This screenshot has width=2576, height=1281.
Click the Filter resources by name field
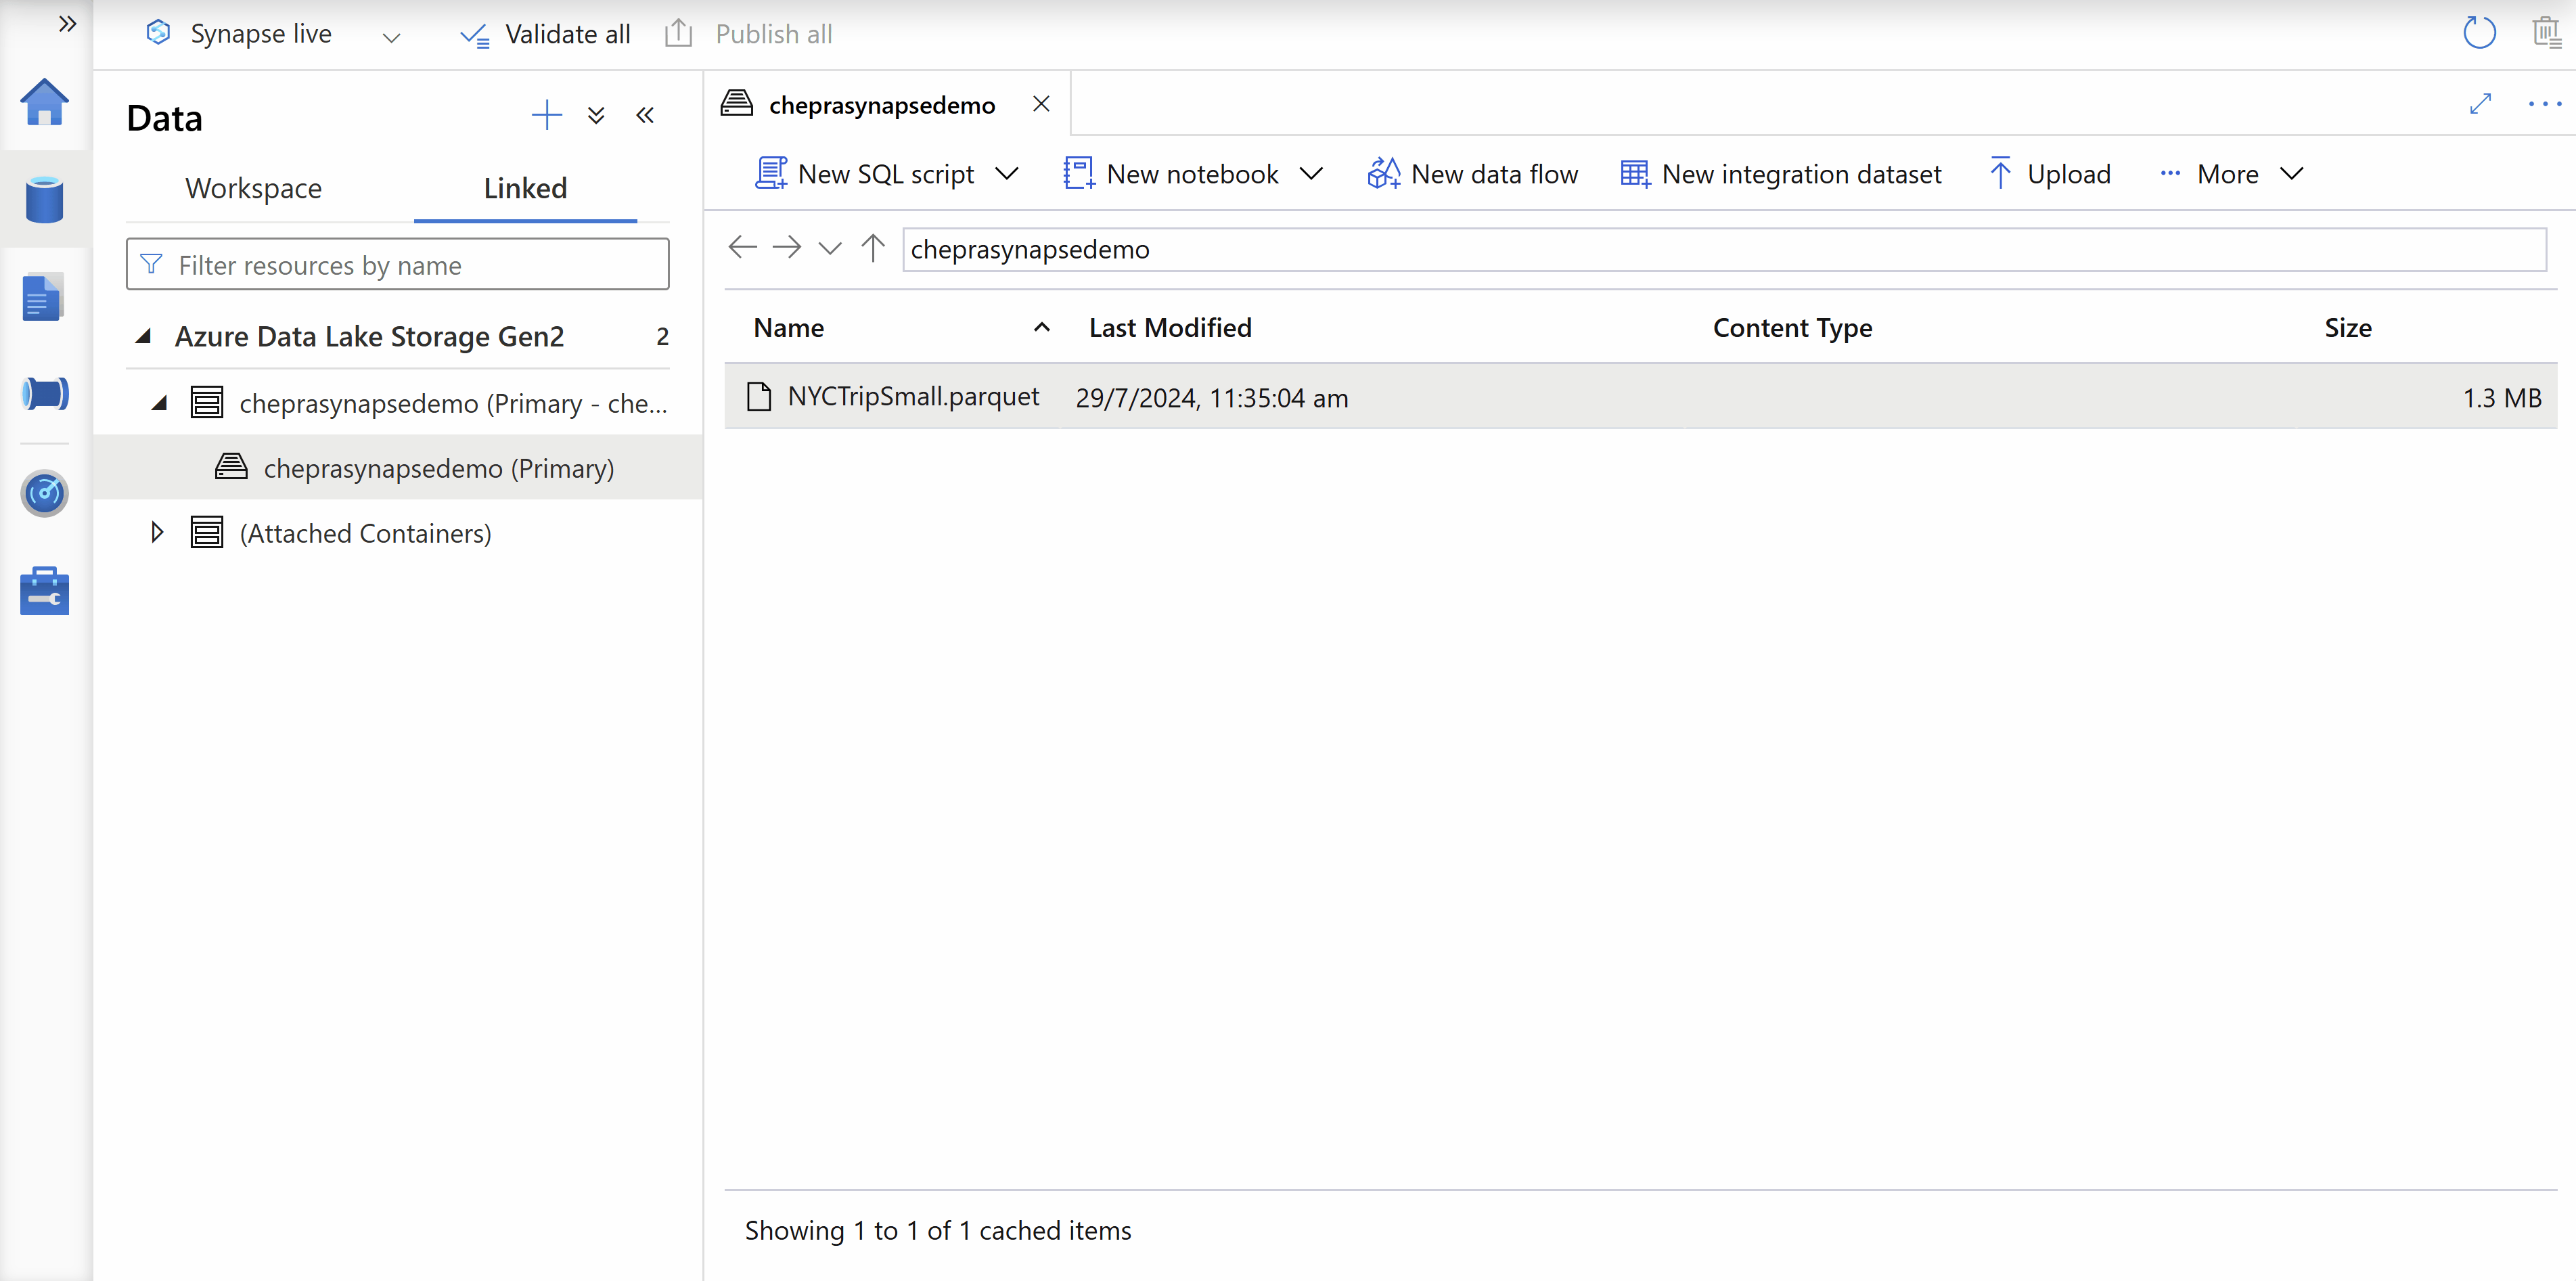[x=397, y=265]
